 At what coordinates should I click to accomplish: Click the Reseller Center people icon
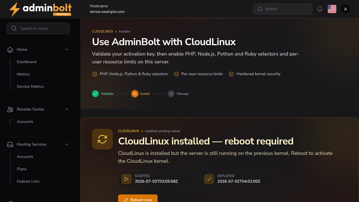pyautogui.click(x=10, y=109)
